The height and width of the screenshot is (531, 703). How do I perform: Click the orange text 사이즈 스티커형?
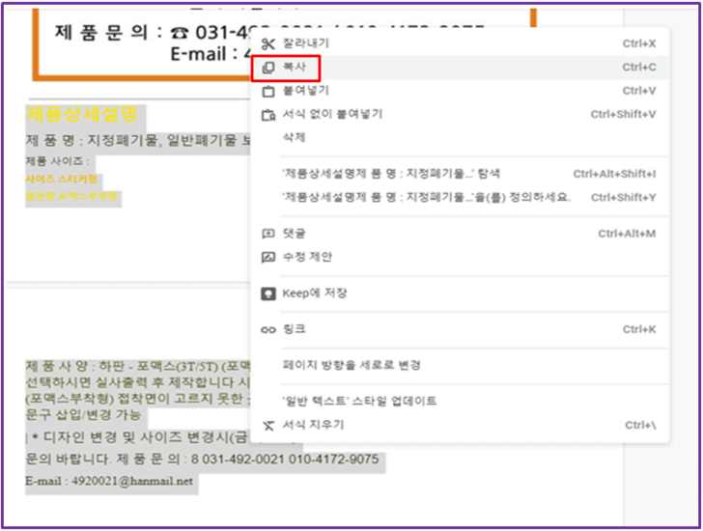coord(62,180)
